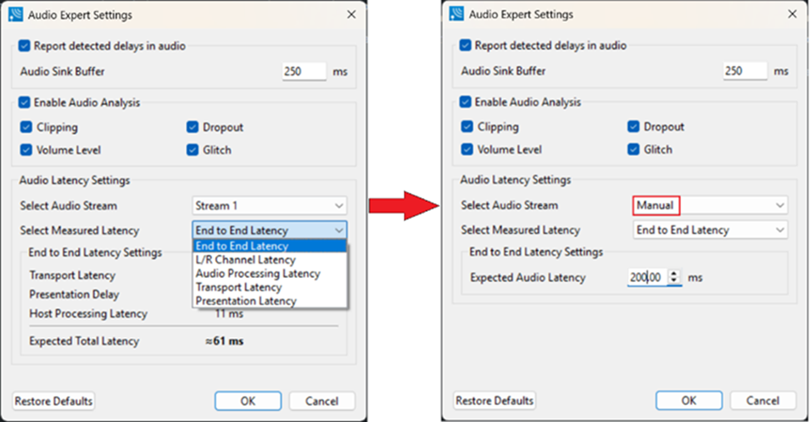Screen dimensions: 810x422
Task: Choose Presentation Latency list option
Action: (269, 301)
